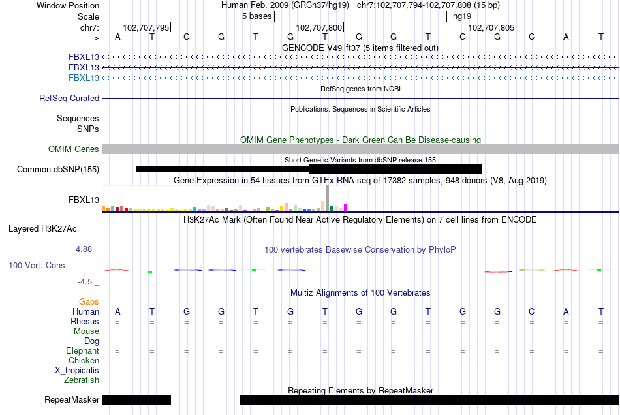The width and height of the screenshot is (620, 415).
Task: Click the magenta GTEx expression bar
Action: 346,207
